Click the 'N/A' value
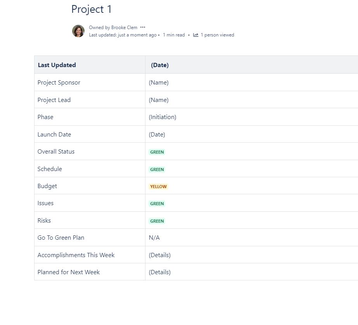 click(154, 238)
